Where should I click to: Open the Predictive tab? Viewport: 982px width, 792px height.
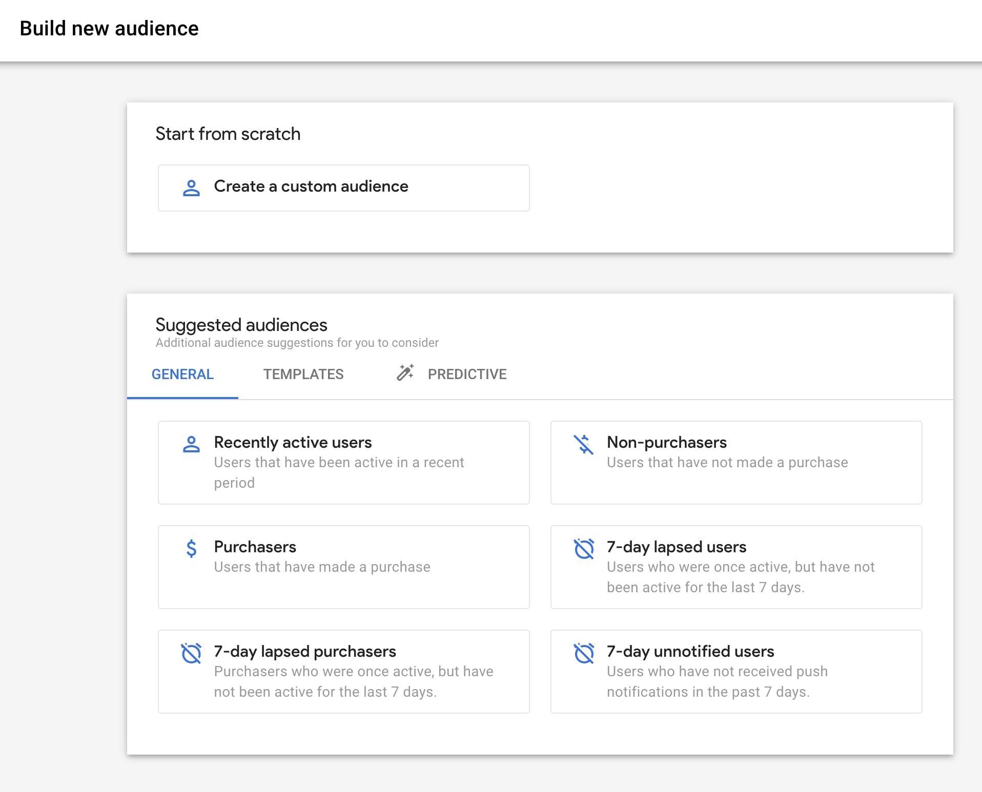(451, 374)
